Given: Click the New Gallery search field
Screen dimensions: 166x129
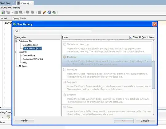Looking at the screenshot, I should (x=55, y=31).
